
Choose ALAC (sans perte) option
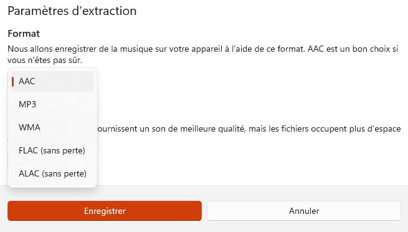(52, 173)
